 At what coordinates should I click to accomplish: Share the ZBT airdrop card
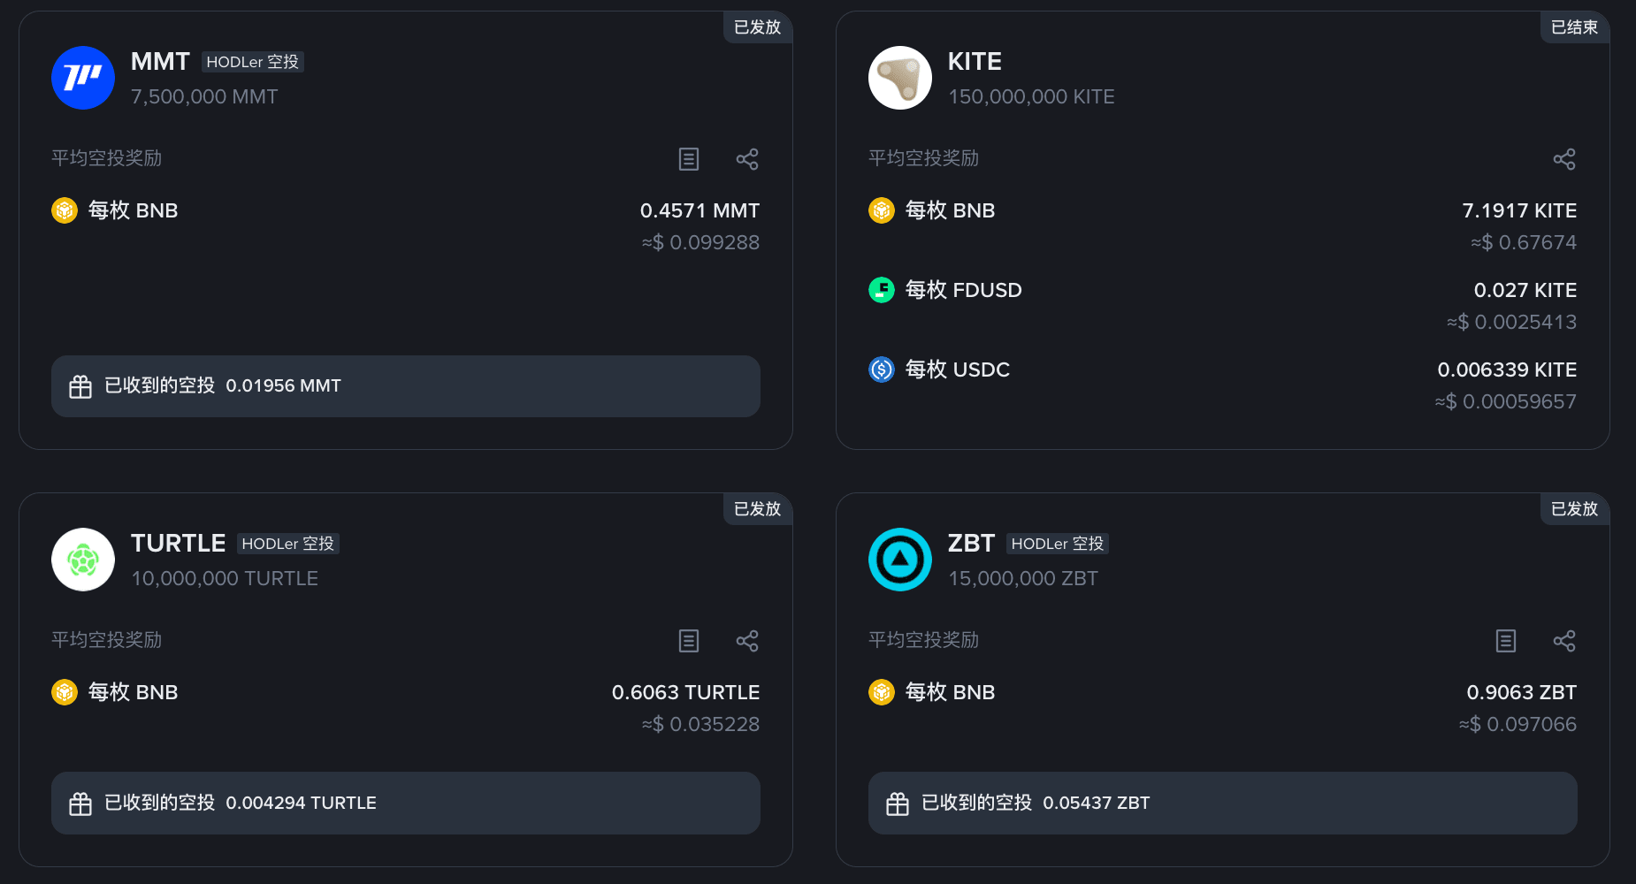tap(1564, 641)
